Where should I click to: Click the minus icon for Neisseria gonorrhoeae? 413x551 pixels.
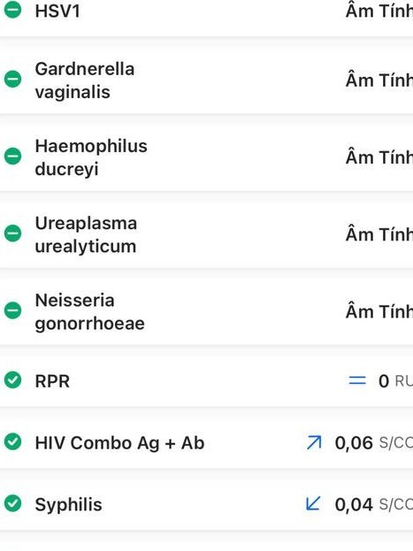click(12, 310)
